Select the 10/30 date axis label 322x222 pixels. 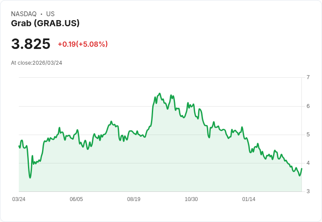click(x=191, y=199)
